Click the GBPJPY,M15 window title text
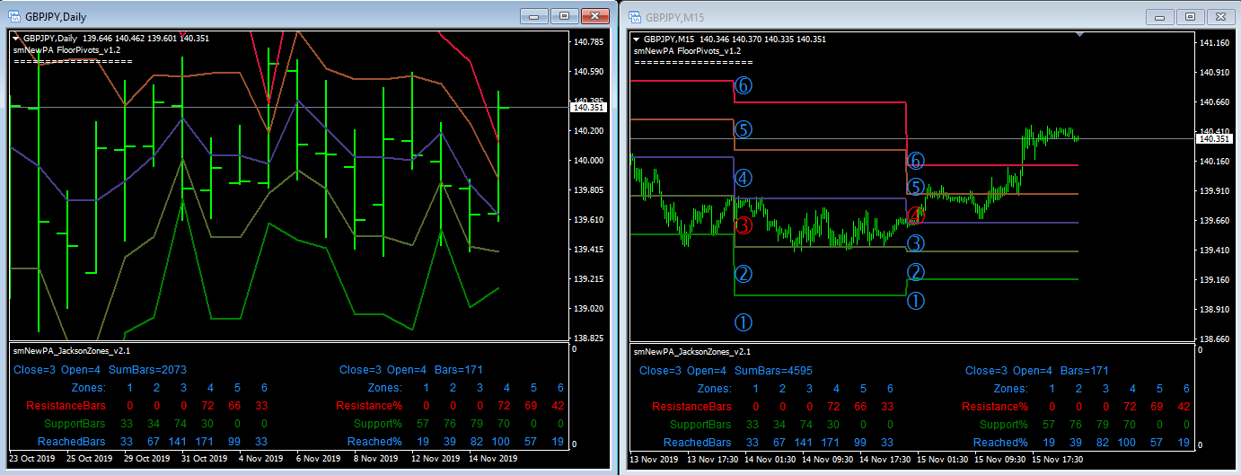 click(x=675, y=17)
